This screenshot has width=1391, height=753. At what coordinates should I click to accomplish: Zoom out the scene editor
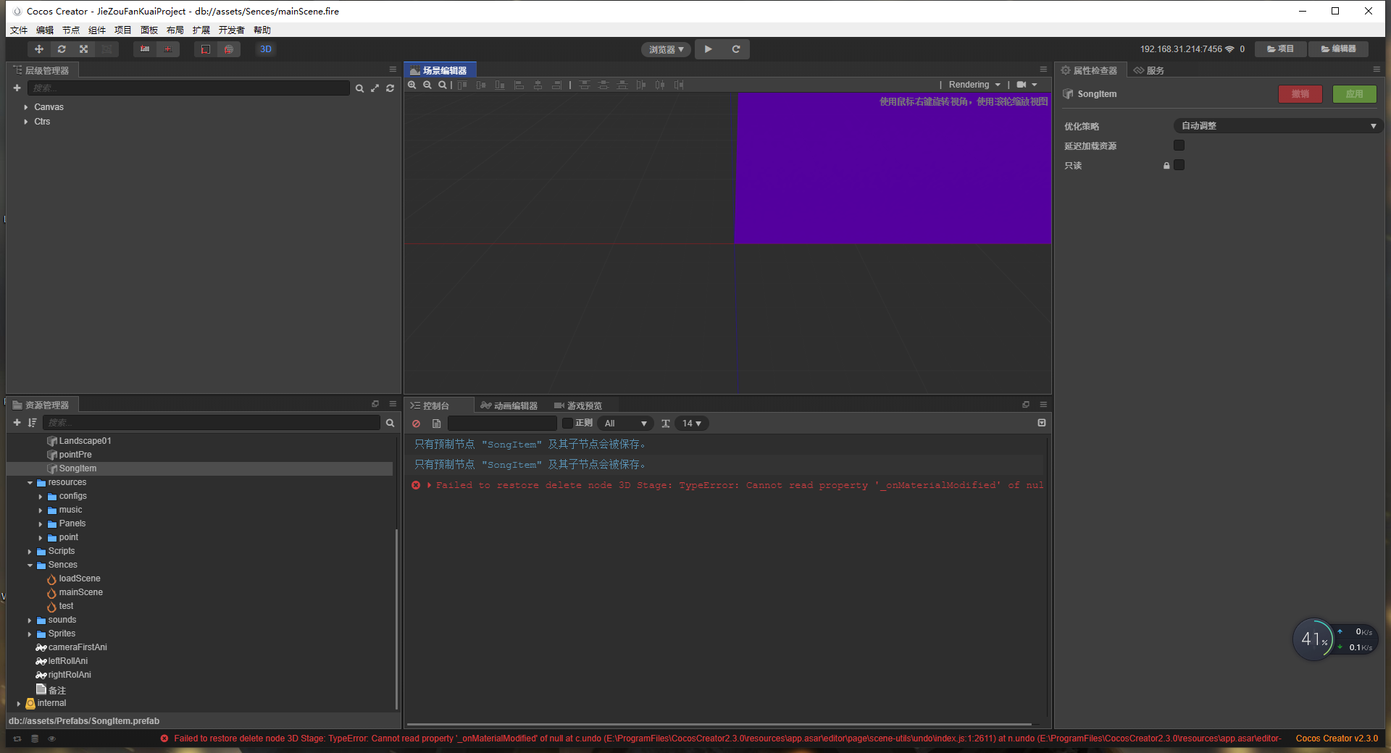click(x=427, y=85)
